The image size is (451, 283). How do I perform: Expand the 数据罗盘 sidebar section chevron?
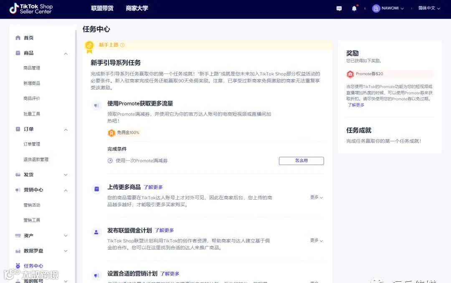coord(66,251)
